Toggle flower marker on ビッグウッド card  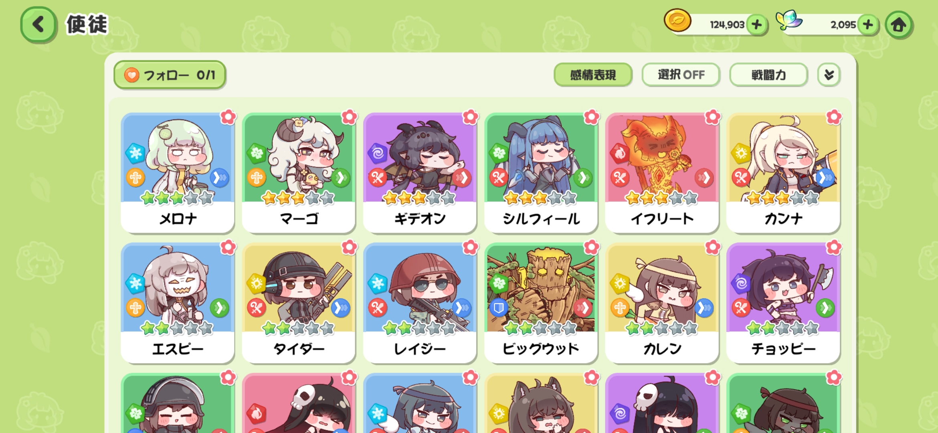click(x=592, y=247)
